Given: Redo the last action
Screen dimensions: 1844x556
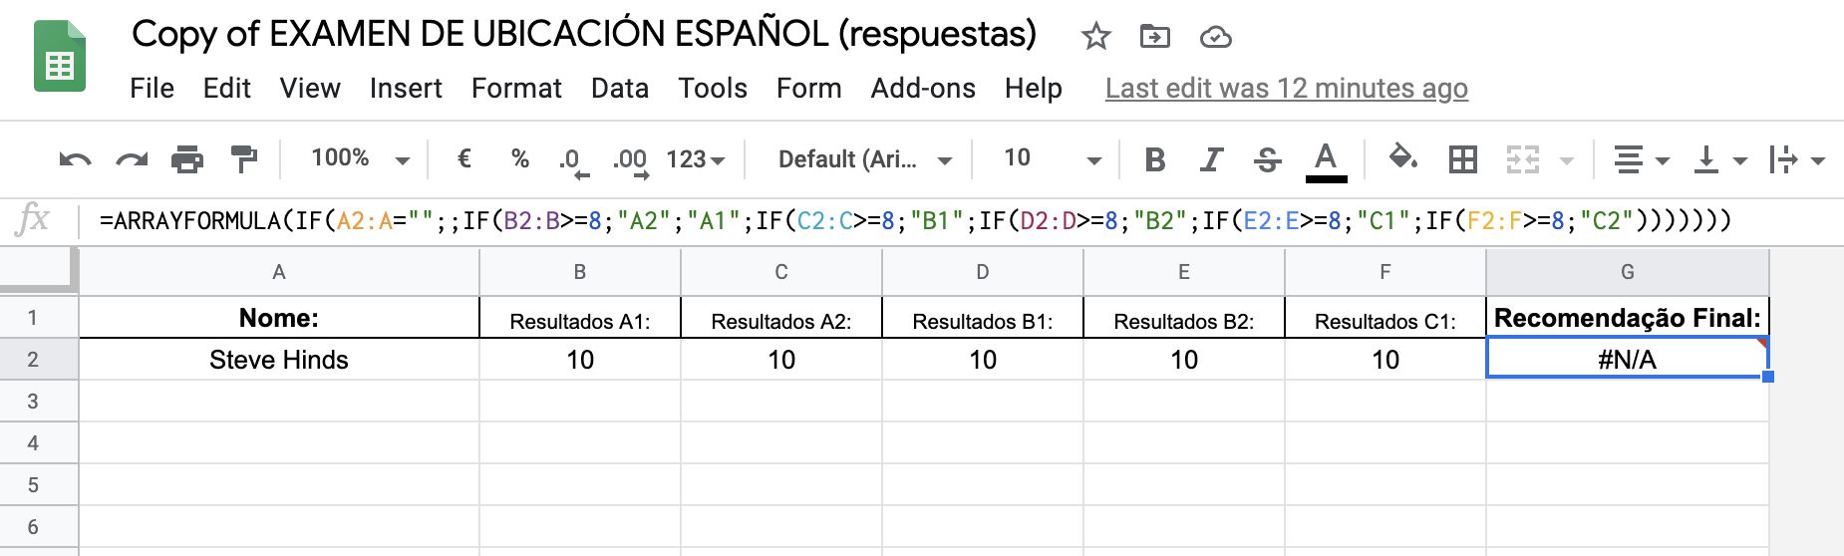Looking at the screenshot, I should tap(132, 159).
